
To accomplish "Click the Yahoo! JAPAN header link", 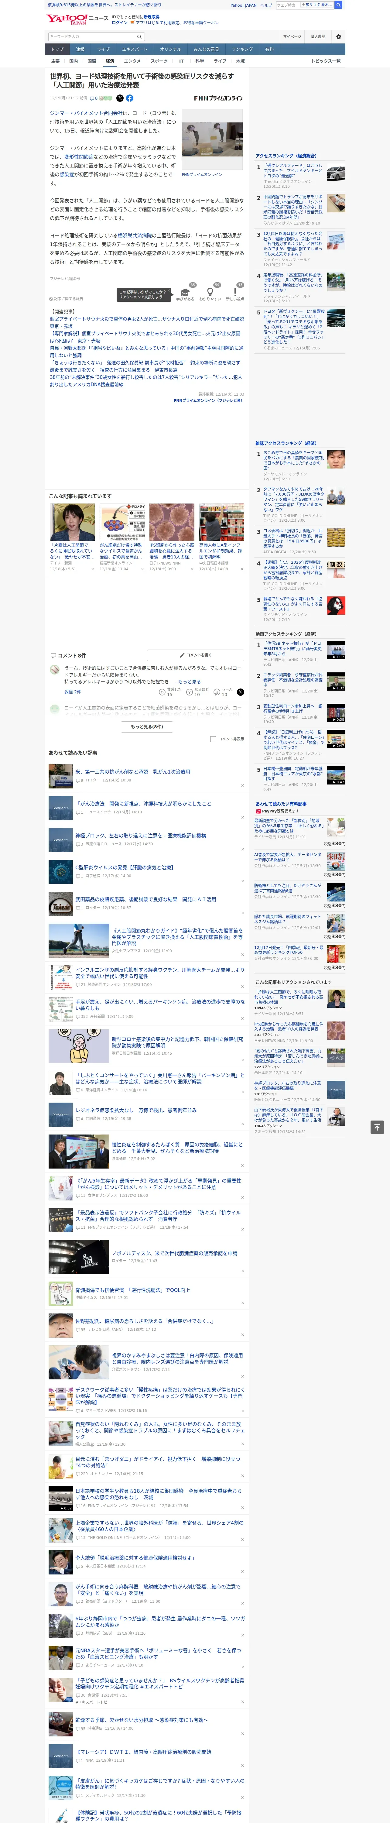I will tap(244, 5).
